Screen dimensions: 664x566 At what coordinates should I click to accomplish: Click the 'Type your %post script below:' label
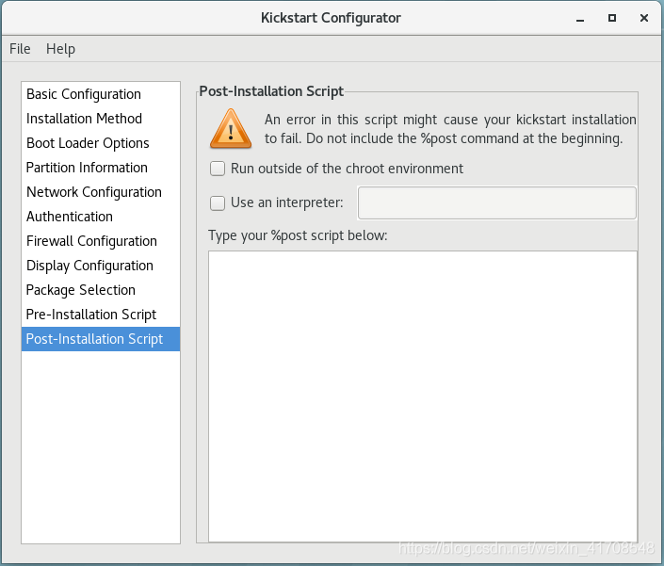[298, 235]
